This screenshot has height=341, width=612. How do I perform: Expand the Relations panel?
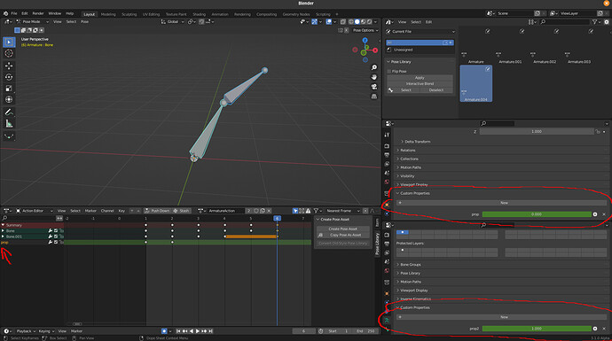coord(407,151)
